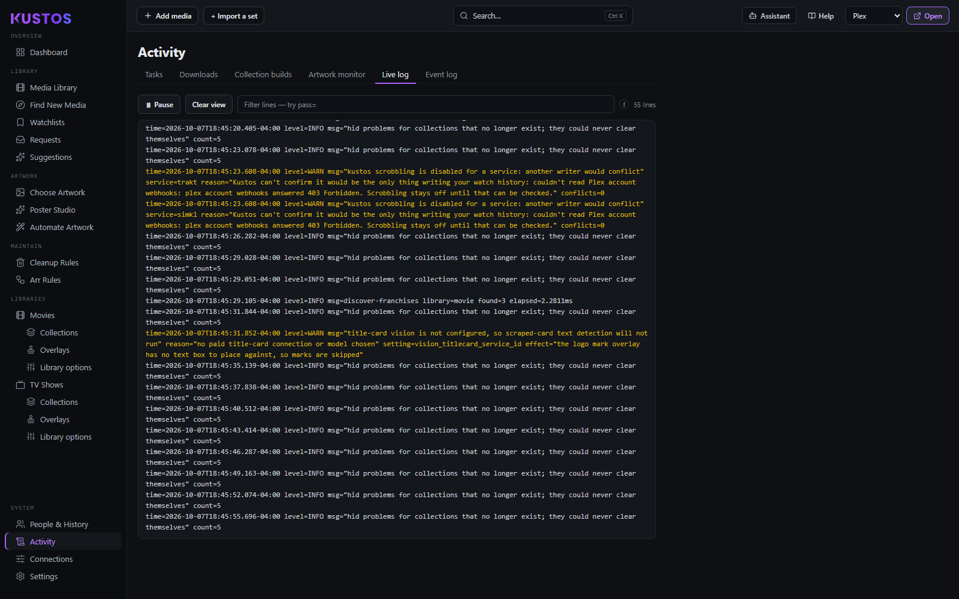Image resolution: width=959 pixels, height=599 pixels.
Task: Open Library options under TV Shows
Action: pyautogui.click(x=65, y=437)
